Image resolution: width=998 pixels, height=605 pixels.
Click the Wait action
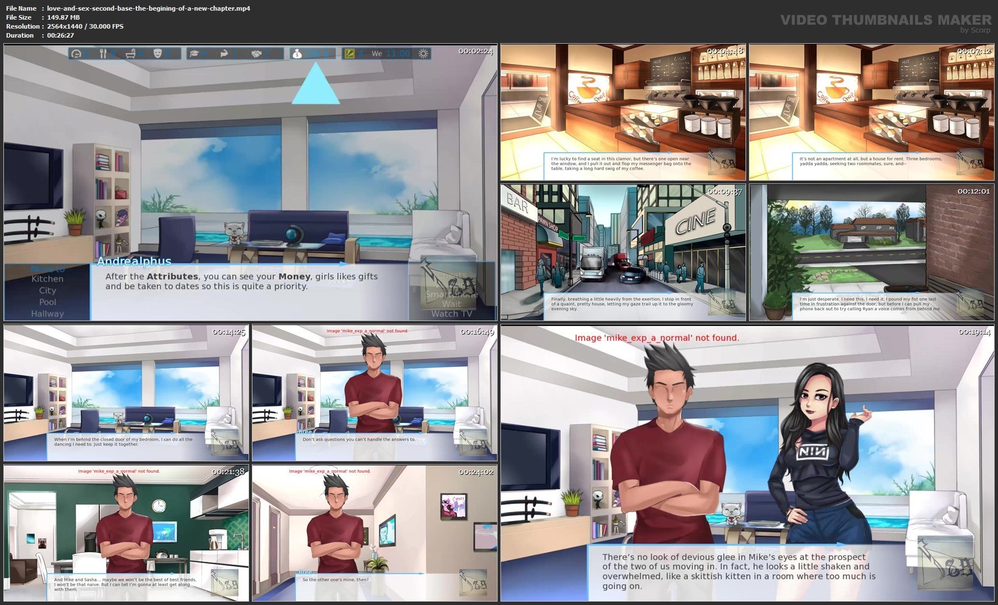click(x=452, y=304)
